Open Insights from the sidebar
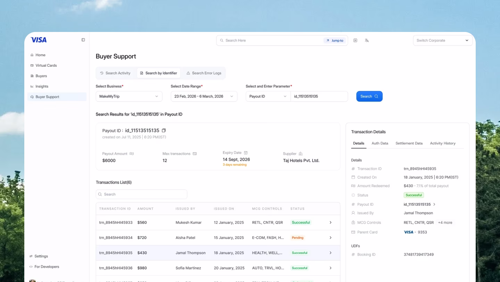This screenshot has width=500, height=282. 42,86
